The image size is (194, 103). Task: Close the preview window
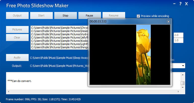click(x=168, y=22)
